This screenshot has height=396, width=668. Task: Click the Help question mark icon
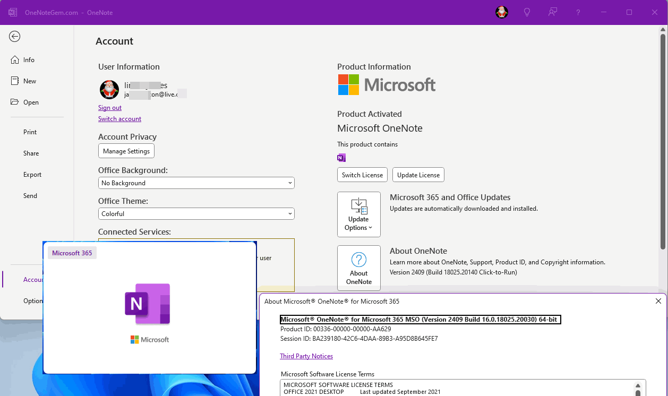(578, 12)
